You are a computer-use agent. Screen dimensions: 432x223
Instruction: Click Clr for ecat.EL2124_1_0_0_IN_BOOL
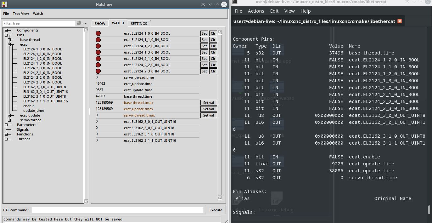213,33
